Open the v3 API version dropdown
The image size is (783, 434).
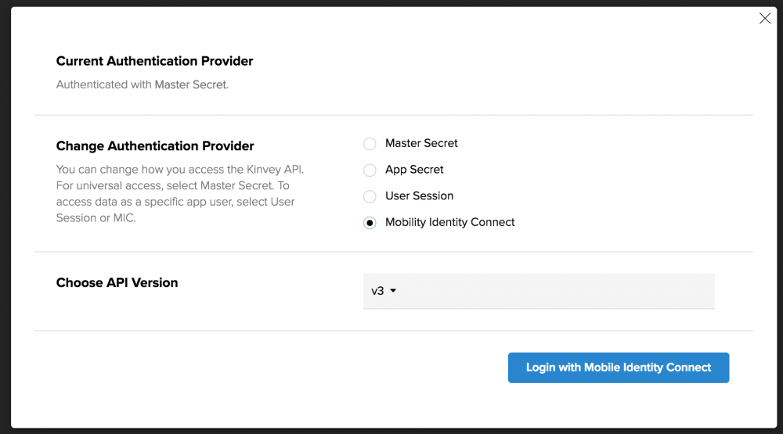click(539, 291)
